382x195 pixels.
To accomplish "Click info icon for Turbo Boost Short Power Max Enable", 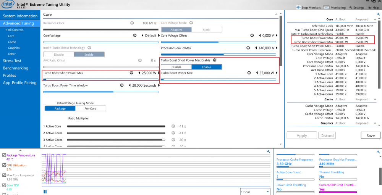I will point(214,60).
